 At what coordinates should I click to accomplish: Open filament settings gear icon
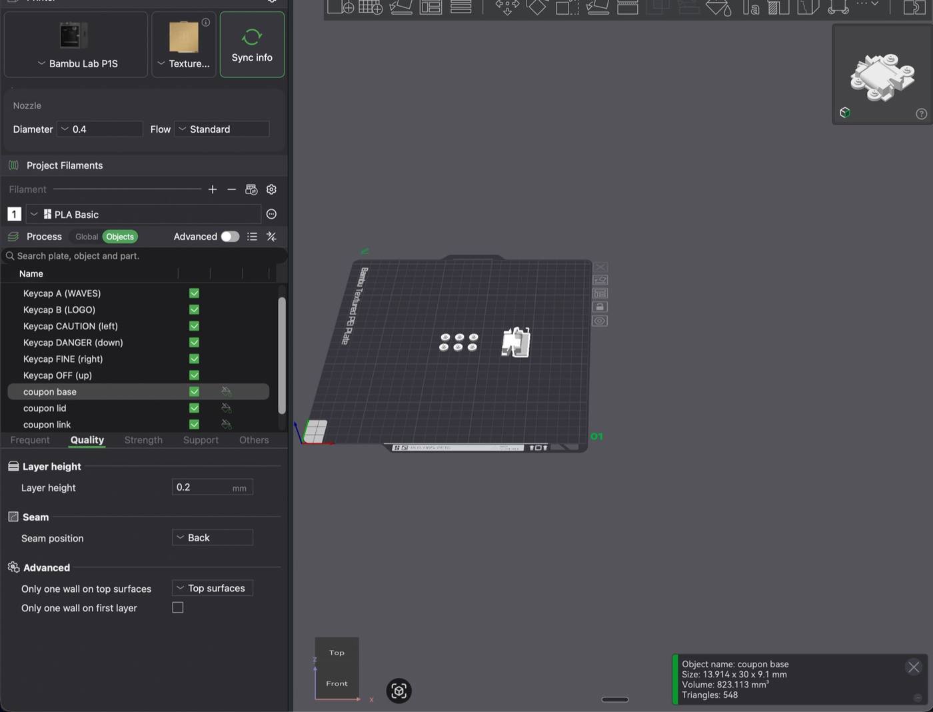point(271,189)
